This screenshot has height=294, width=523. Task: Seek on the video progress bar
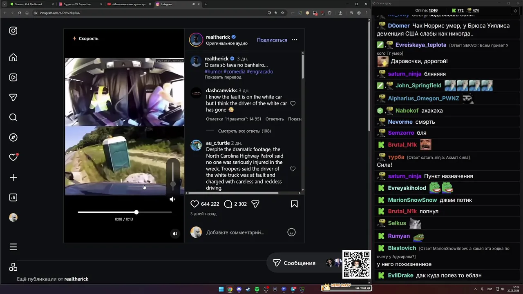[x=125, y=212]
